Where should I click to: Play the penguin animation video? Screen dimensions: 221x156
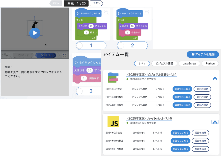pos(35,33)
